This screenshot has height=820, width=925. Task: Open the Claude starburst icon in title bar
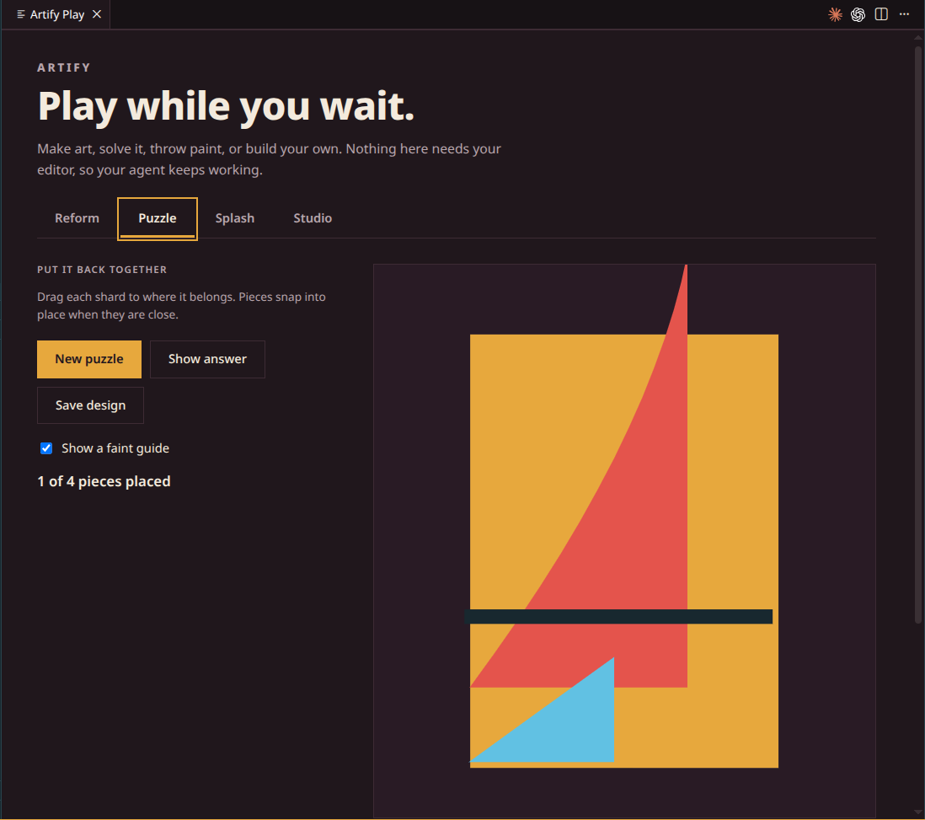(x=835, y=15)
